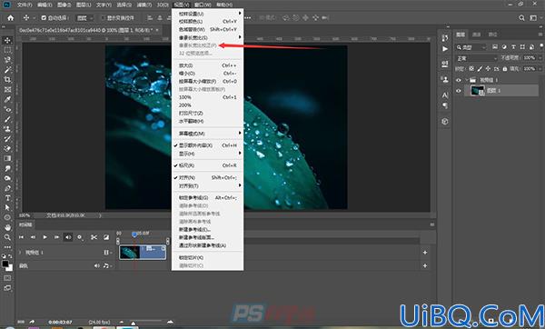Select the Magic Wand tool
545x329 pixels.
point(7,70)
